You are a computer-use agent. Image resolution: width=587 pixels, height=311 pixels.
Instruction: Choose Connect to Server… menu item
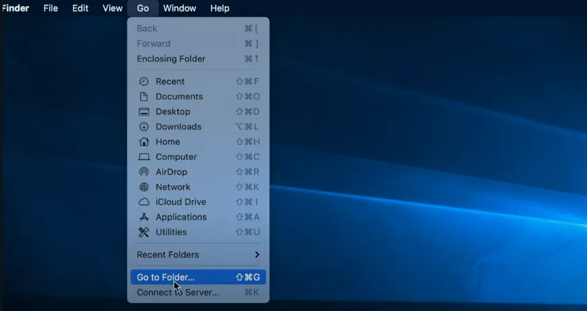point(198,292)
